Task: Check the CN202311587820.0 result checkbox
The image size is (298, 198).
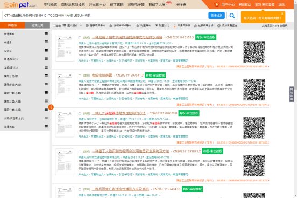Action: pyautogui.click(x=80, y=114)
